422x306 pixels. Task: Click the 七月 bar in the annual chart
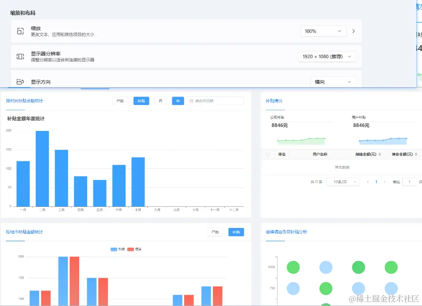138,182
